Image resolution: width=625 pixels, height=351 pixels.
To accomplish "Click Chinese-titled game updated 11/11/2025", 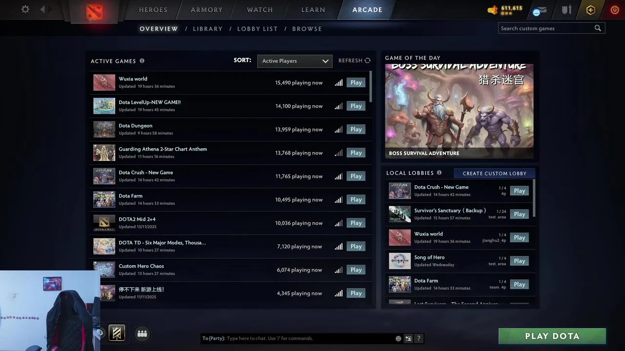I will [141, 290].
